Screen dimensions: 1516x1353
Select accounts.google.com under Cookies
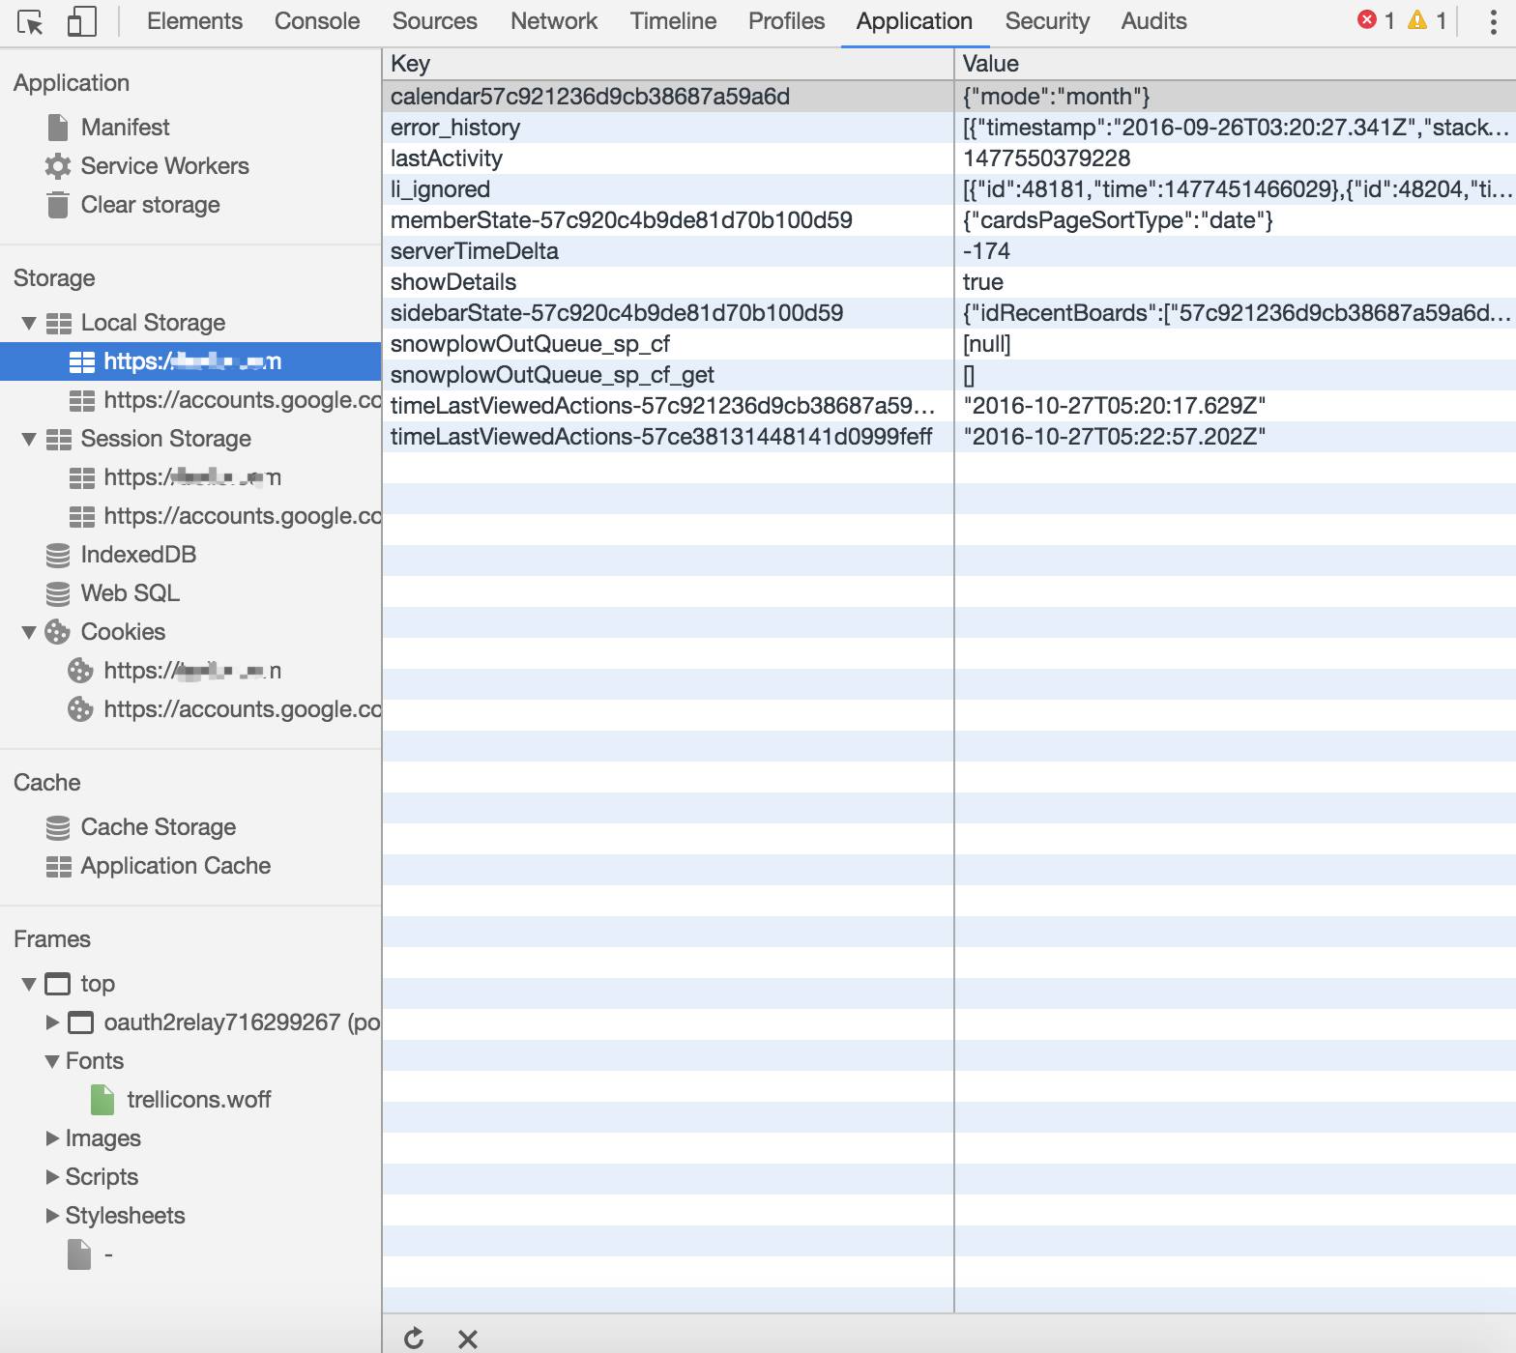[x=243, y=709]
